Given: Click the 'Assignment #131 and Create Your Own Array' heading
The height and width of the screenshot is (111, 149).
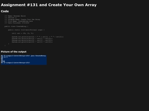Looking at the screenshot, I should (x=49, y=5).
